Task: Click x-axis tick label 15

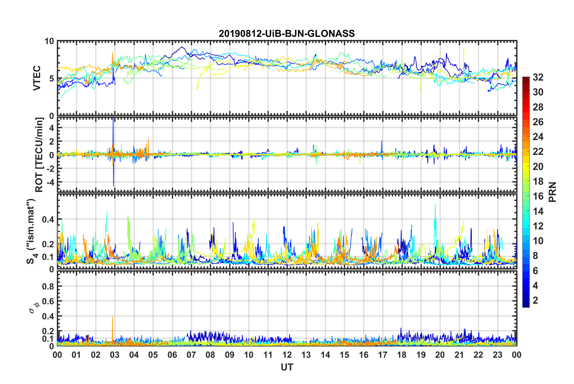Action: pyautogui.click(x=344, y=355)
